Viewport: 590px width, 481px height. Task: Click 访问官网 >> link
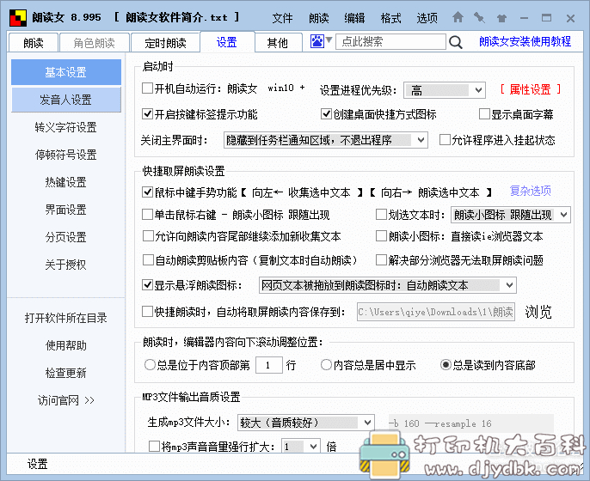point(66,400)
